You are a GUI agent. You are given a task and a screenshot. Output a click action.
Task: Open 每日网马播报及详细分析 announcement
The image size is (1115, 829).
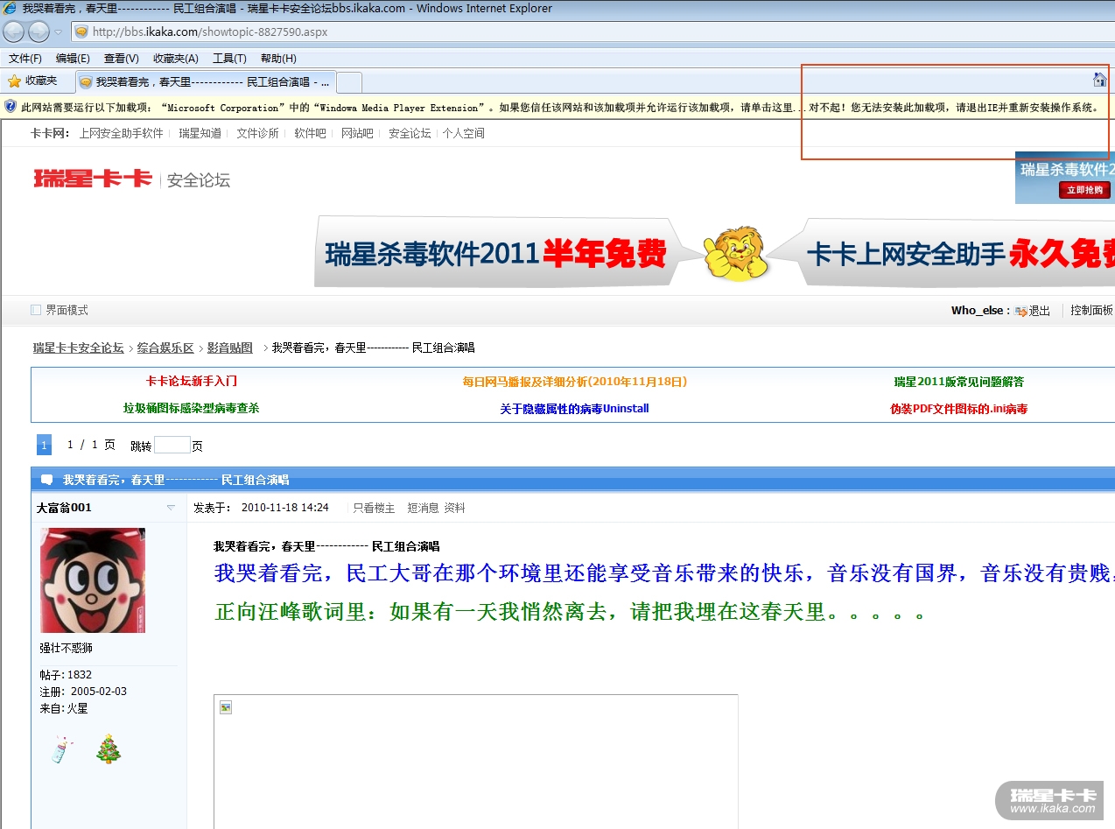[575, 382]
